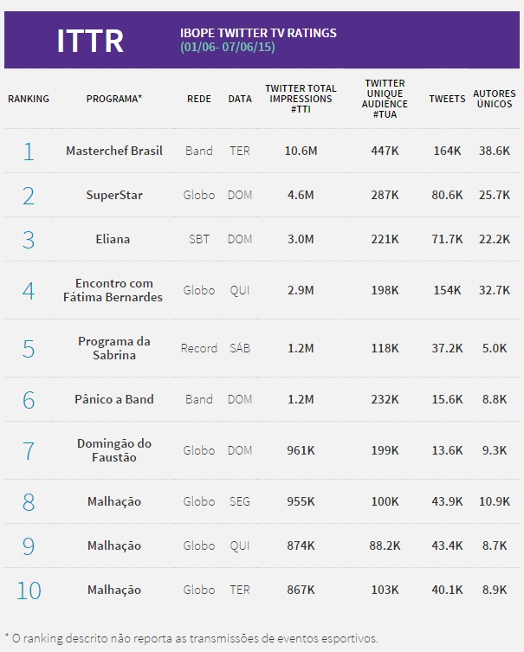Select the SuperStar program name

114,195
